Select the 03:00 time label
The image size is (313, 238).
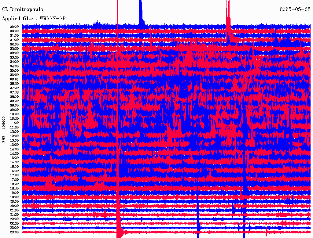pyautogui.click(x=14, y=53)
